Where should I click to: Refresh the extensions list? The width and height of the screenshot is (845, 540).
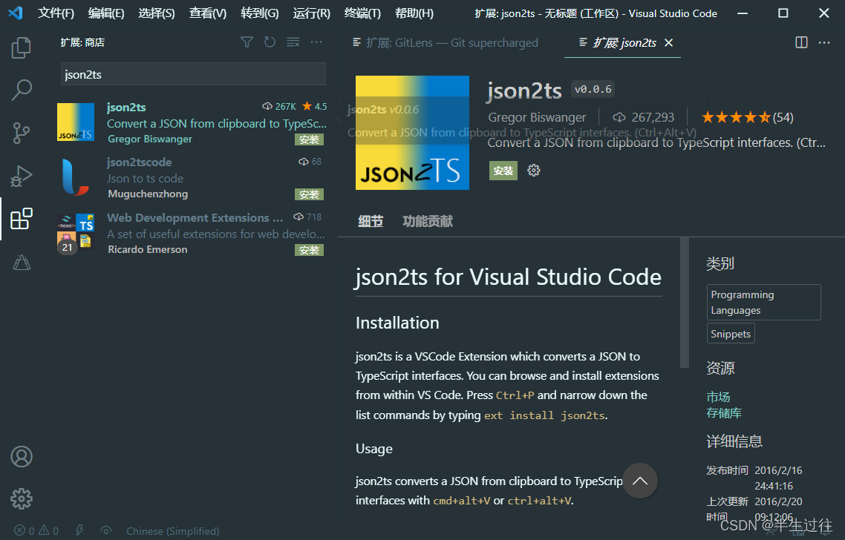coord(270,42)
